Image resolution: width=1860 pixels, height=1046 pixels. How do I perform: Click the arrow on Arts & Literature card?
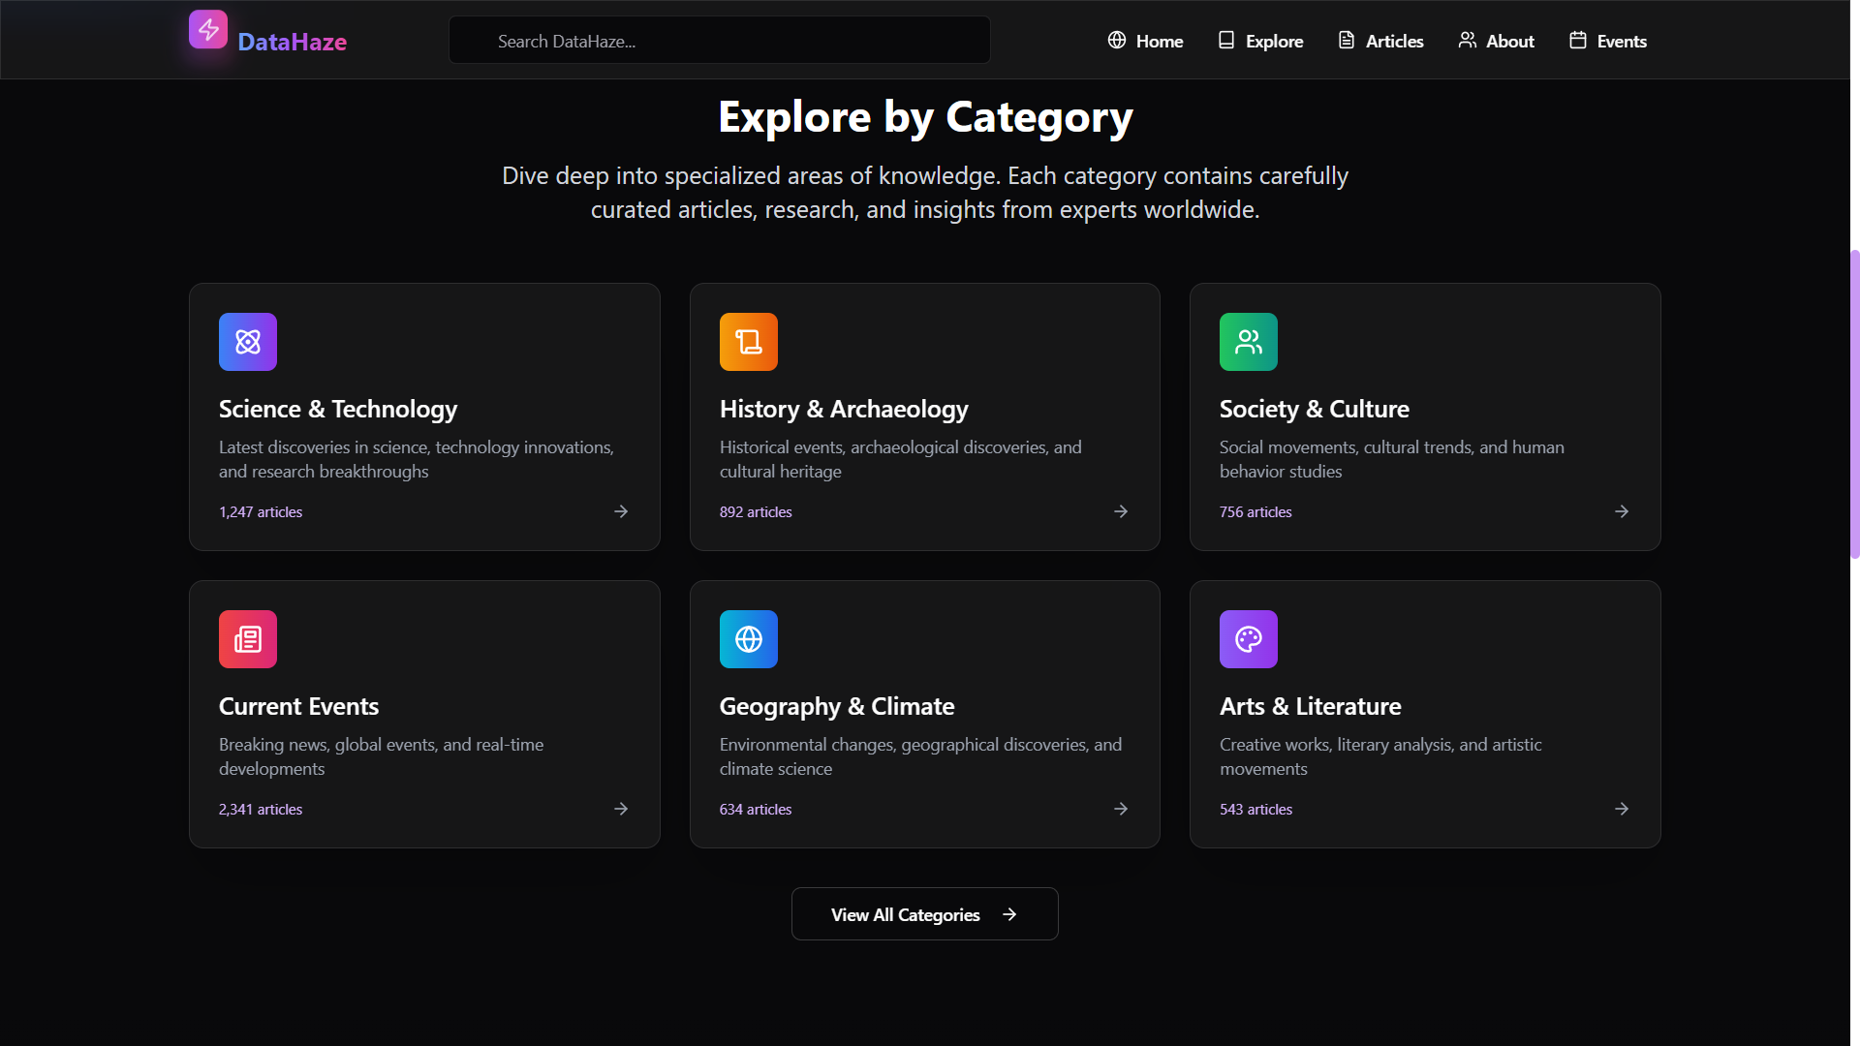(x=1621, y=809)
